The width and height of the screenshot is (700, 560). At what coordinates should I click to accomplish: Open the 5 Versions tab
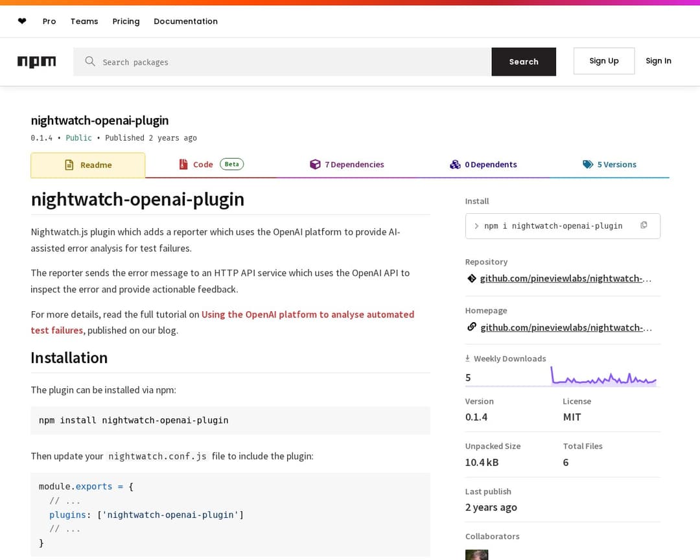609,165
